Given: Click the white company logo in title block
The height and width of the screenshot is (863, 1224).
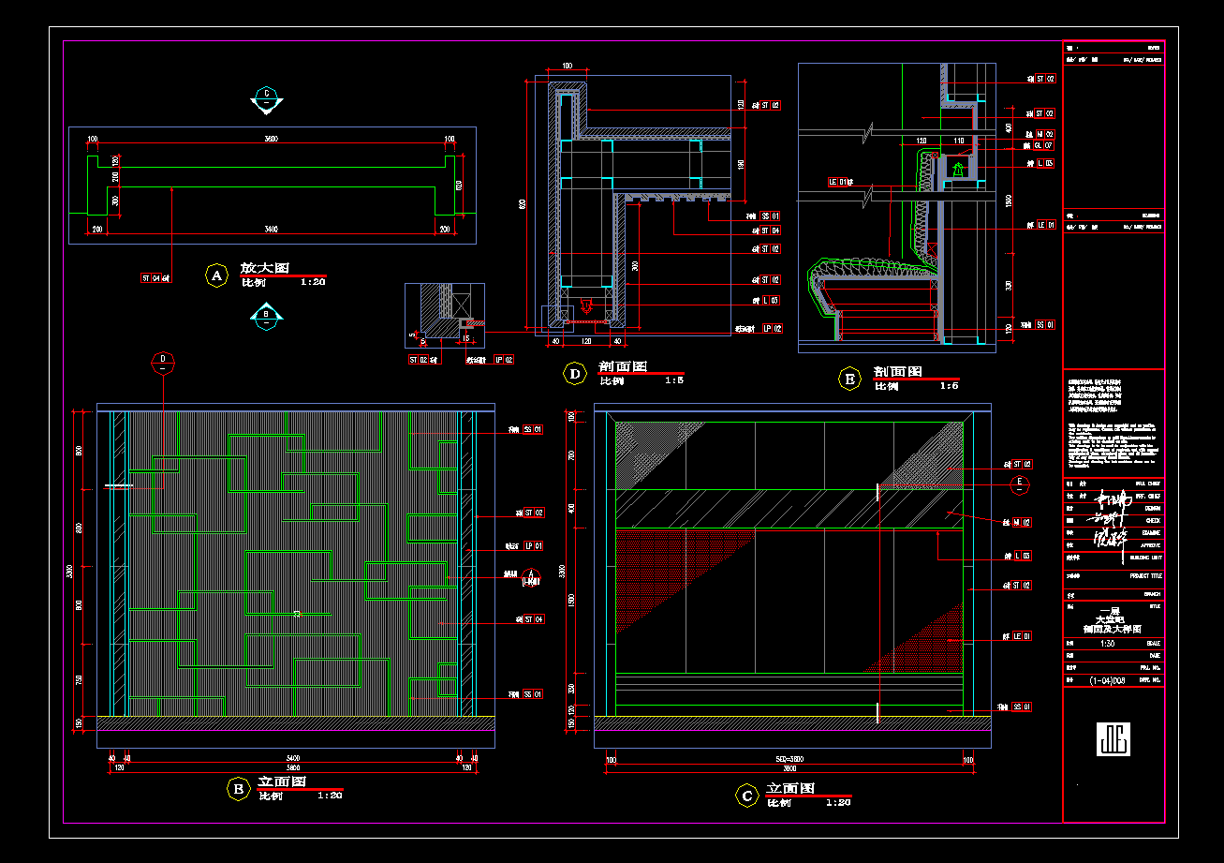Looking at the screenshot, I should (1113, 739).
